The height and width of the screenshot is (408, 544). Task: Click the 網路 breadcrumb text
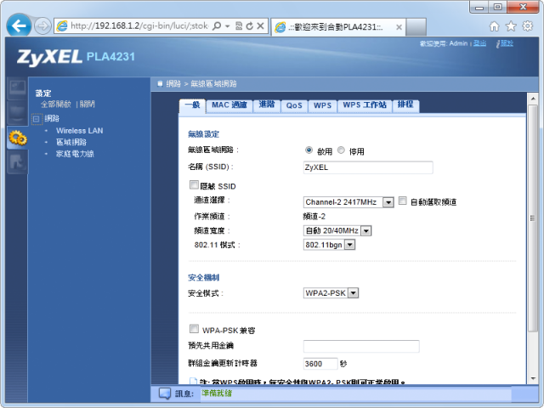[x=173, y=83]
